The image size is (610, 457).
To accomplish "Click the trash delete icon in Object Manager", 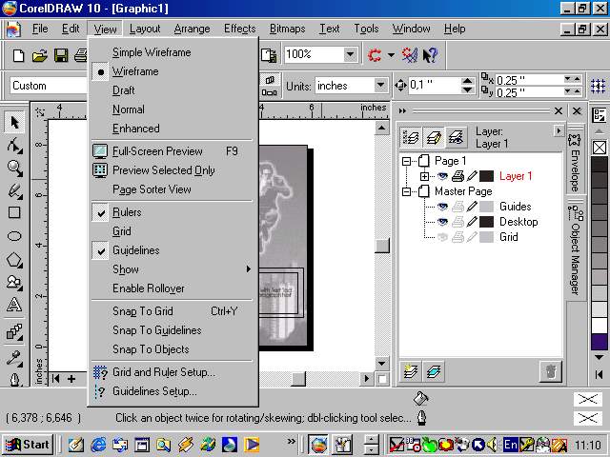I will [x=550, y=371].
